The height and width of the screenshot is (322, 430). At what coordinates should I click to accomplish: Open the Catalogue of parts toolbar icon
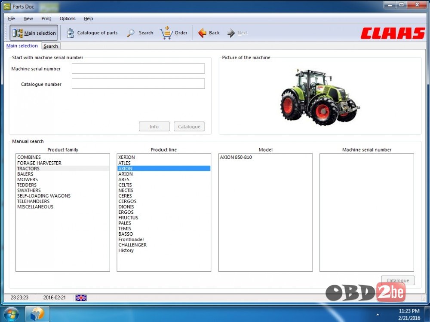[x=70, y=33]
